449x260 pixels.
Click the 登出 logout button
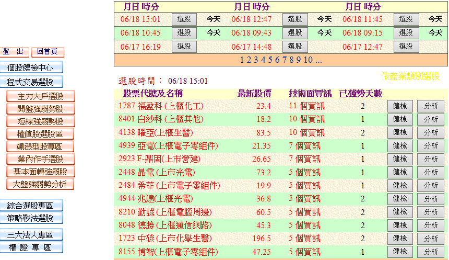[x=14, y=52]
